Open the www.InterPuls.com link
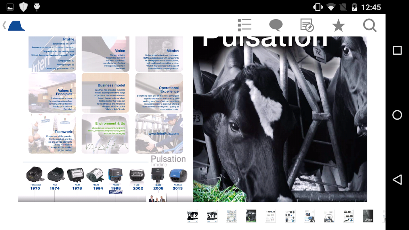 click(163, 134)
